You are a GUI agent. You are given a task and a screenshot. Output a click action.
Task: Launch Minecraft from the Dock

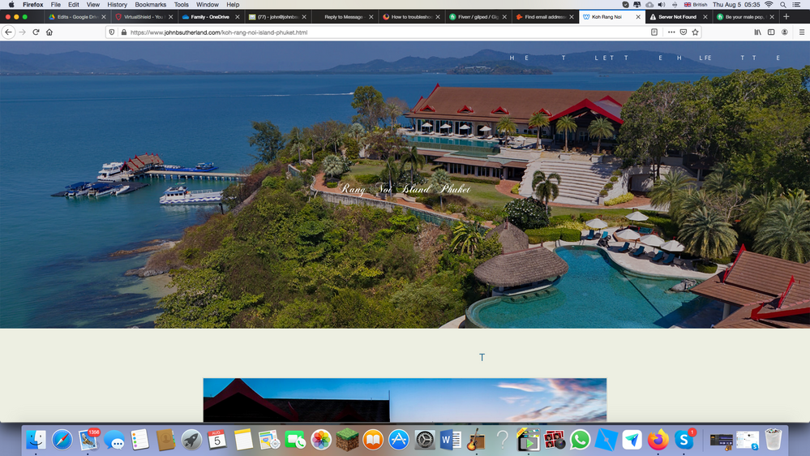pos(347,440)
